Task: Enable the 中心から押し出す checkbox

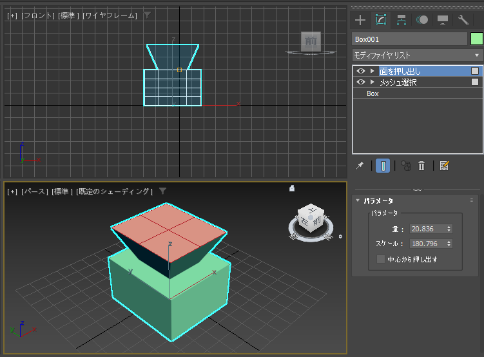Action: [381, 259]
